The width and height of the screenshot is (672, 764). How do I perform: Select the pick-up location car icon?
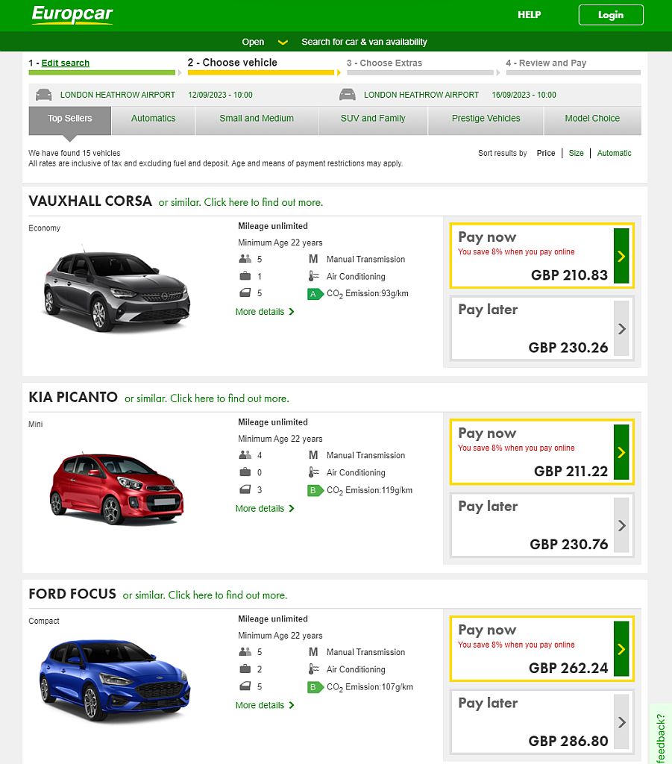tap(43, 95)
